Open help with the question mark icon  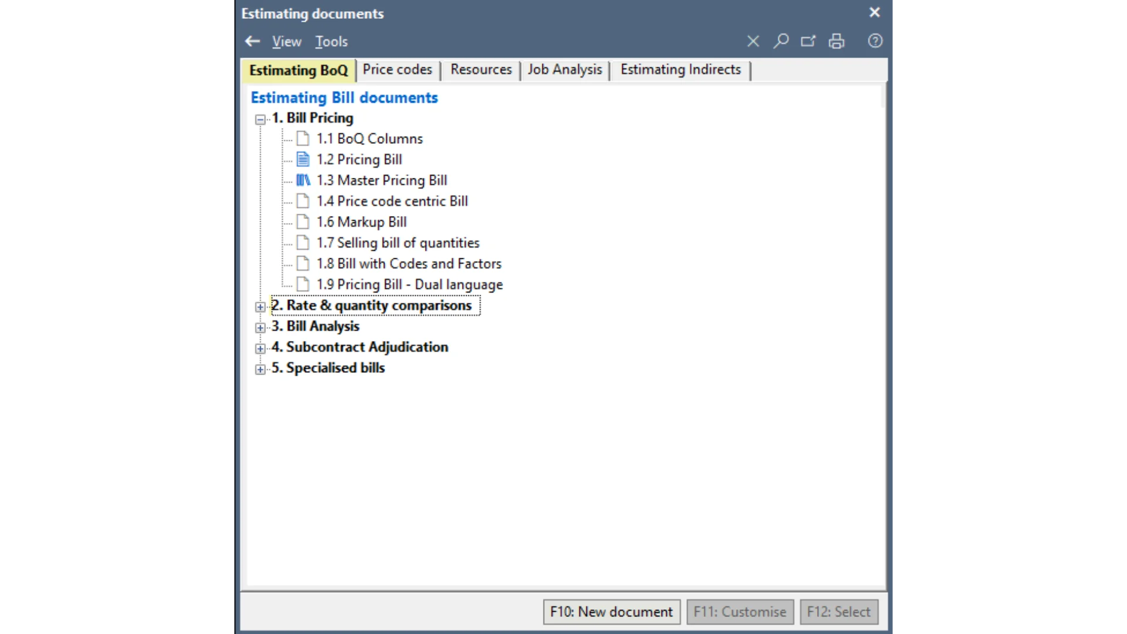click(x=875, y=41)
